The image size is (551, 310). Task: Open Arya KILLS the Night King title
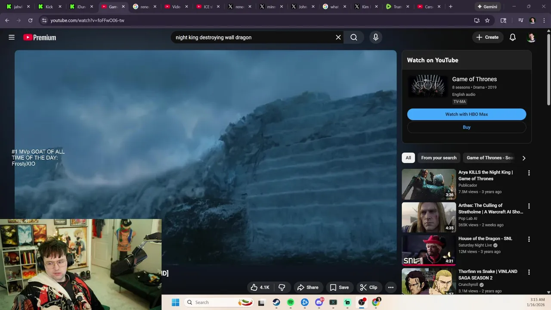(486, 175)
